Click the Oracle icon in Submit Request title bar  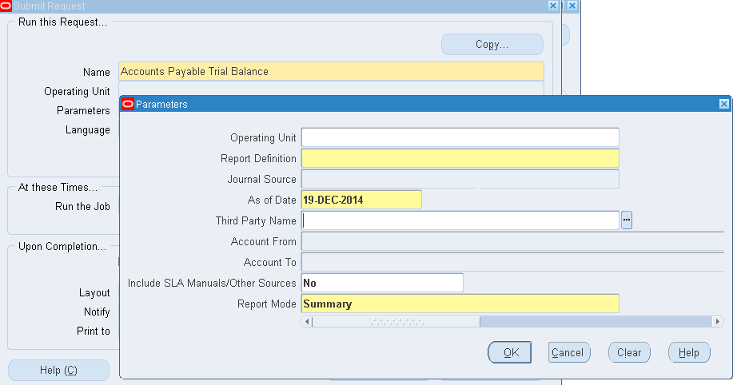point(6,6)
